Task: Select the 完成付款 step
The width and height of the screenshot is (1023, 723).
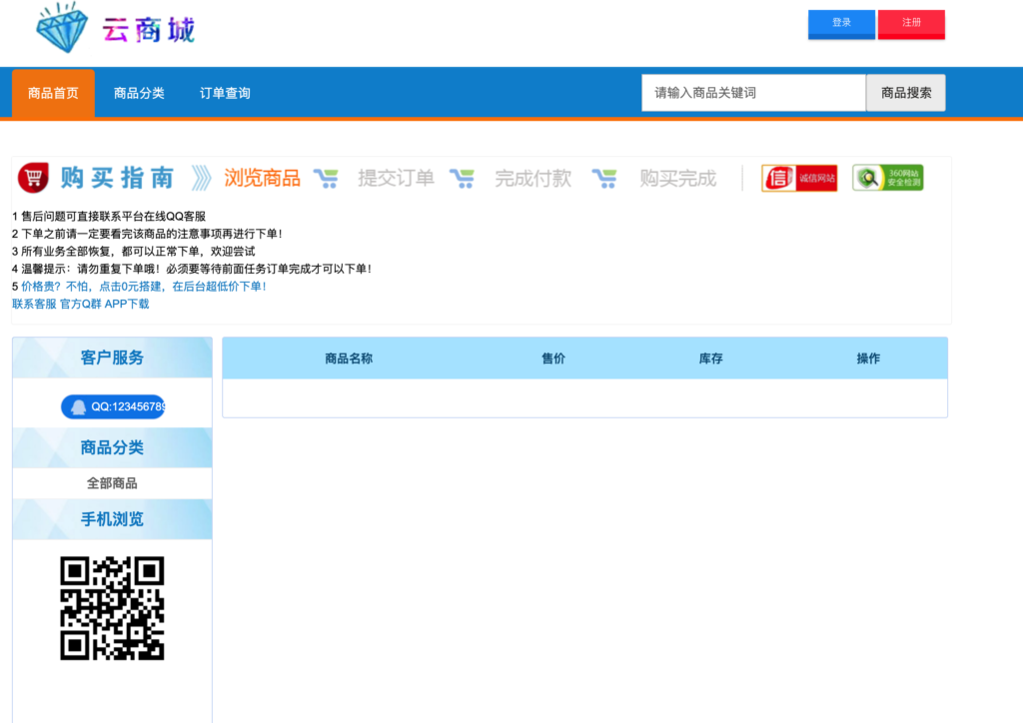Action: pos(533,178)
